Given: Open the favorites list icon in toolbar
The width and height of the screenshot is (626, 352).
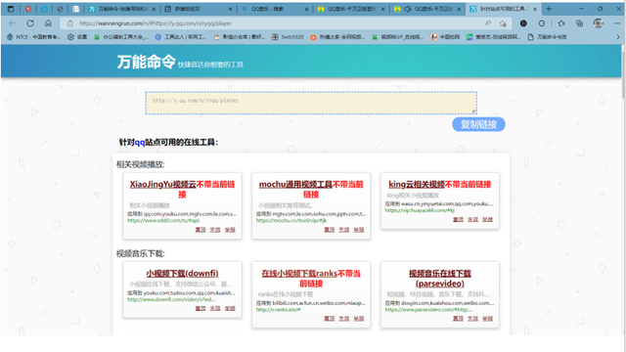Looking at the screenshot, I should point(561,23).
